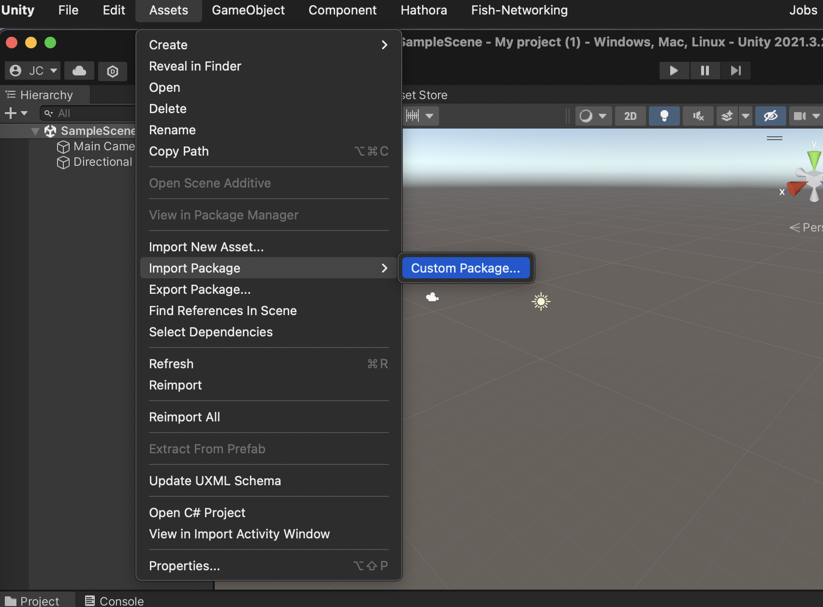Open the grid snapping dropdown arrow
This screenshot has width=823, height=607.
point(429,116)
